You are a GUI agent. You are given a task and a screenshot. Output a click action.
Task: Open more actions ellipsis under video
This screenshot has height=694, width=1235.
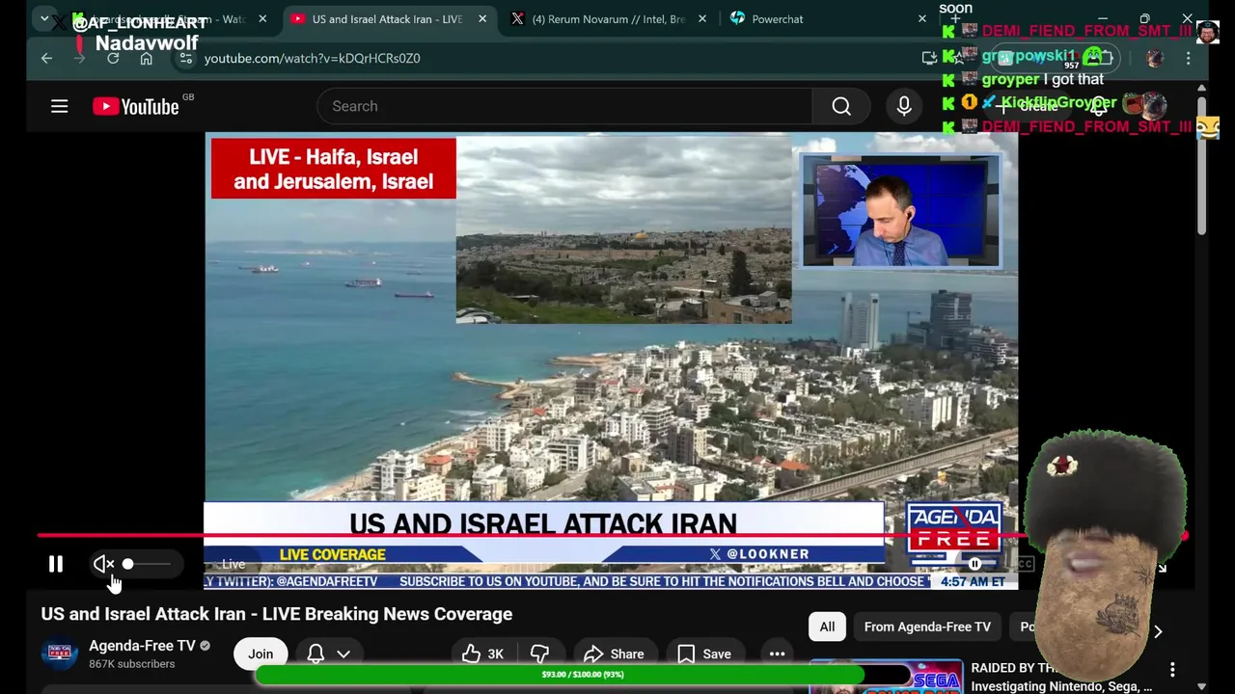(x=777, y=654)
